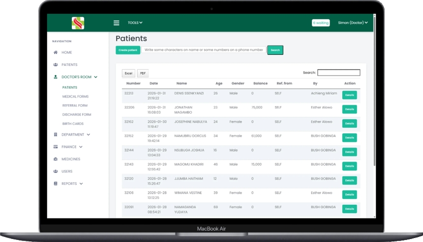Open Details for JONATHAN MAGAMBO
Image resolution: width=423 pixels, height=242 pixels.
point(349,109)
